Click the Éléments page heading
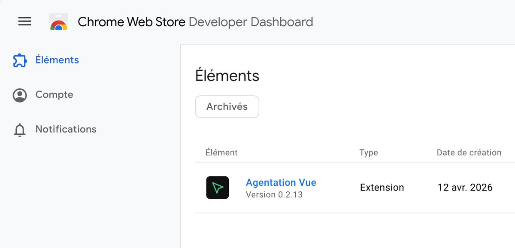Image resolution: width=515 pixels, height=248 pixels. (227, 76)
